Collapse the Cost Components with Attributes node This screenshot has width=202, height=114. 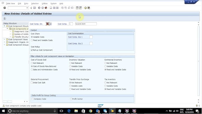coord(7,29)
